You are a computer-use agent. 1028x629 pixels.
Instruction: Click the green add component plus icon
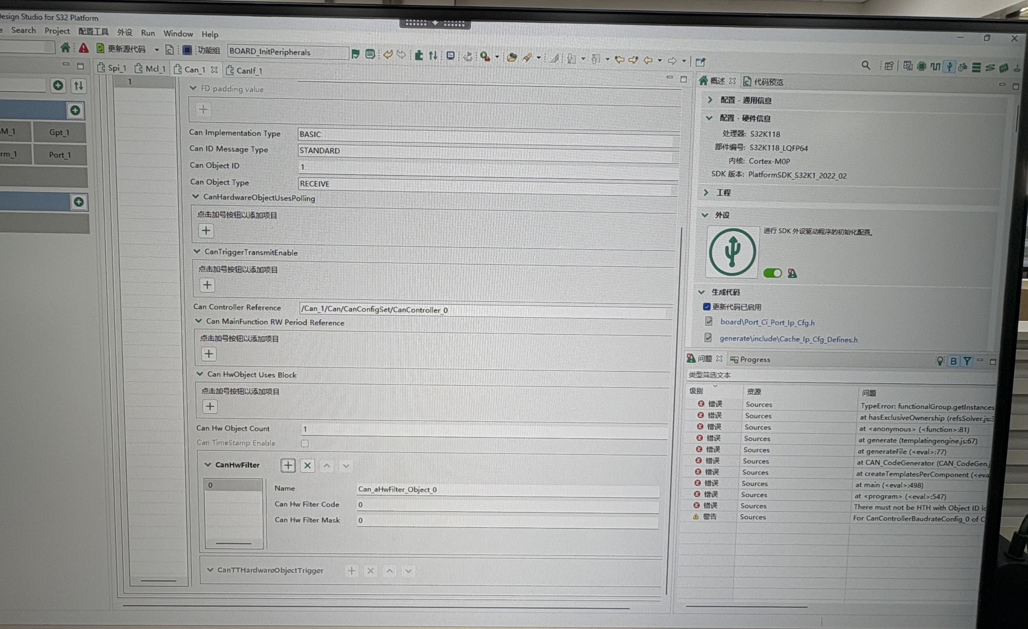tap(58, 86)
